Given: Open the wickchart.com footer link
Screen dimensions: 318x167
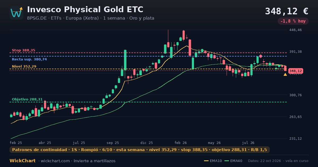Looking at the screenshot, I should coord(56,161).
